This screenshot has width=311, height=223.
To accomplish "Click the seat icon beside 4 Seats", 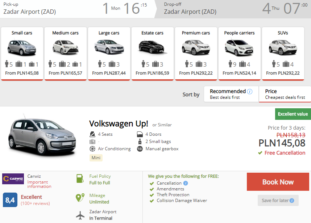I will tap(92, 134).
